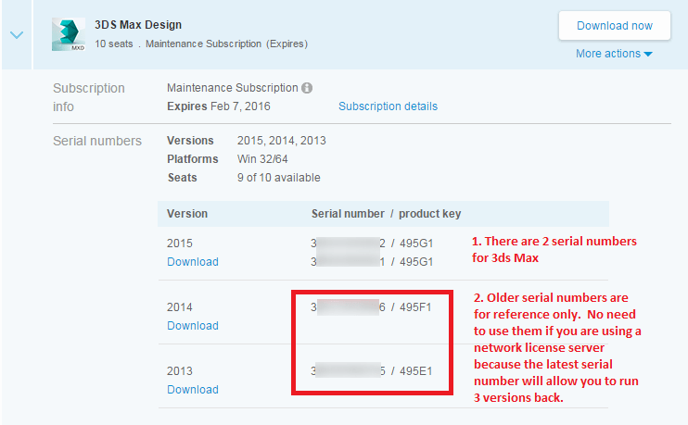This screenshot has width=688, height=425.
Task: Select the Expires Feb 7, 2016 text
Action: (x=219, y=106)
